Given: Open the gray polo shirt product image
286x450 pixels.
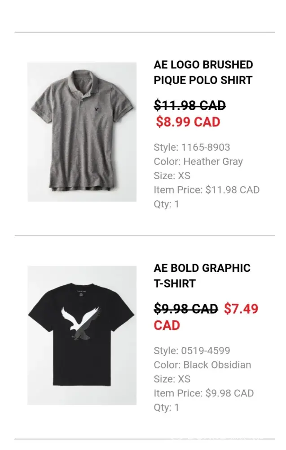Looking at the screenshot, I should coord(82,131).
